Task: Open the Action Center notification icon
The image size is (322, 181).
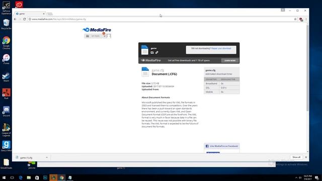Action: pyautogui.click(x=317, y=177)
